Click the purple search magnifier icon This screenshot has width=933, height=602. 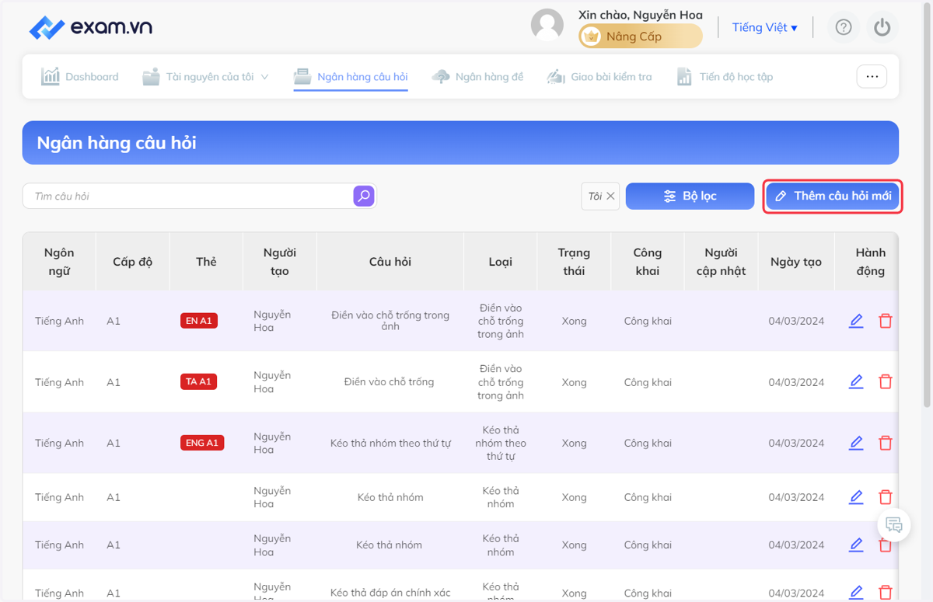364,196
